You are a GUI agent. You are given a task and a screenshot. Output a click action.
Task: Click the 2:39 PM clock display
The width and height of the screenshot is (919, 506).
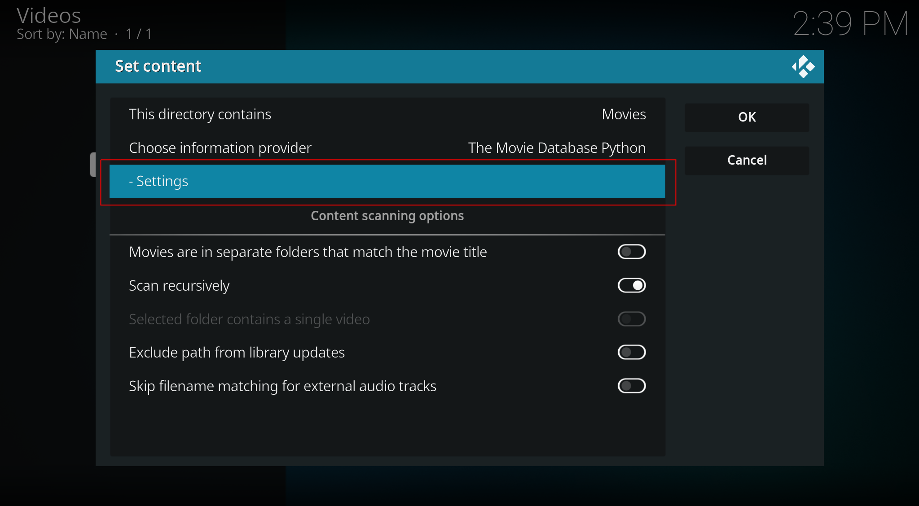(850, 24)
